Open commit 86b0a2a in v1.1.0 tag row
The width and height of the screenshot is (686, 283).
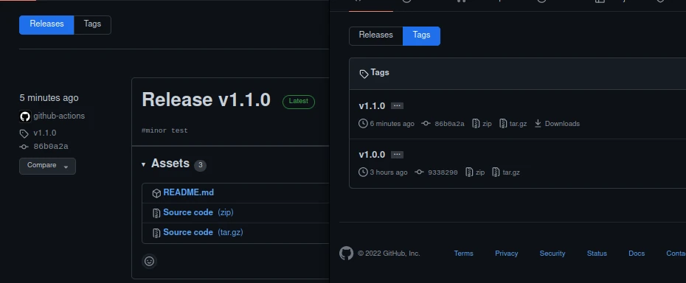(x=449, y=124)
